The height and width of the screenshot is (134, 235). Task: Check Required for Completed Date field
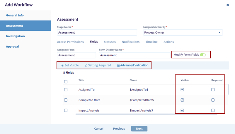(x=213, y=100)
